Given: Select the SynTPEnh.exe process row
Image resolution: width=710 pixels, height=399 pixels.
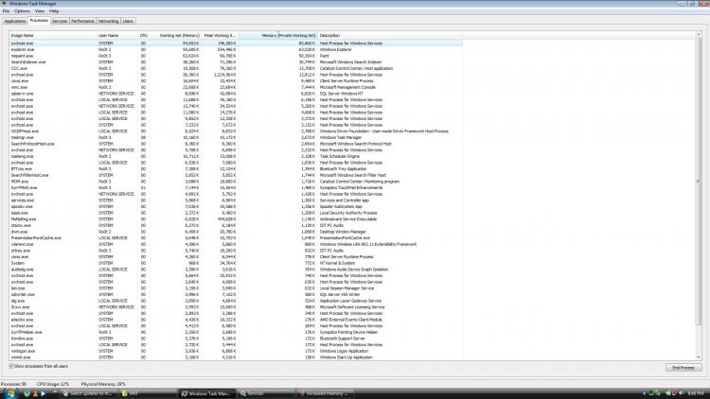Looking at the screenshot, I should [x=236, y=188].
